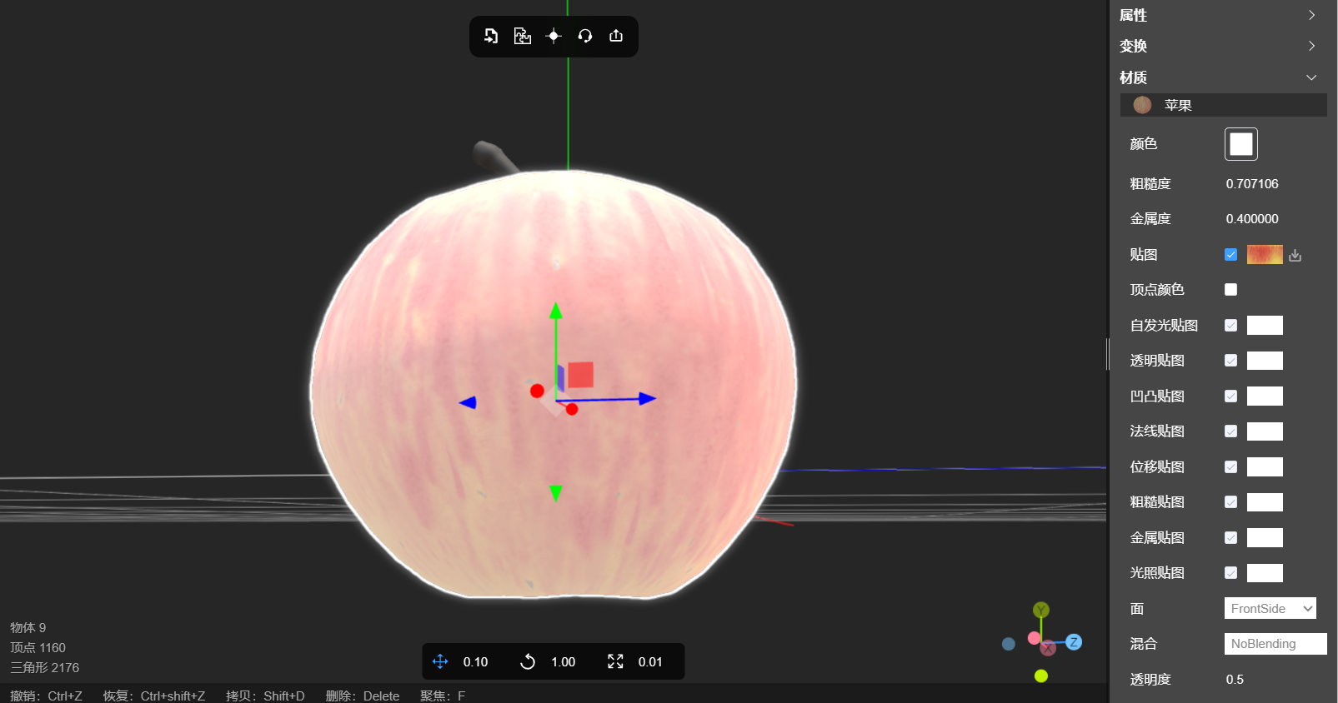The image size is (1338, 703).
Task: Click the apple texture map thumbnail
Action: click(x=1265, y=255)
